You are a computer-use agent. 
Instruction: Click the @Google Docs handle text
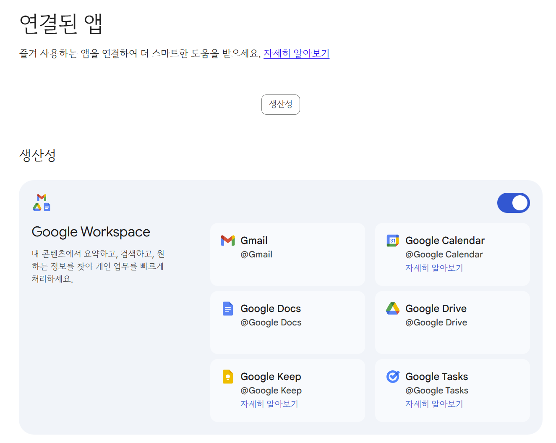(271, 322)
